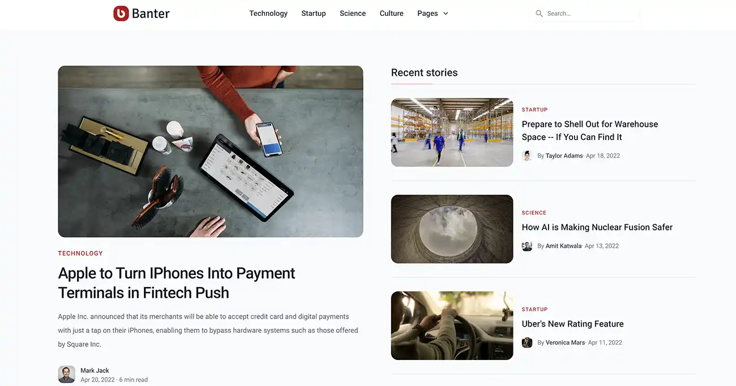Screen dimensions: 736x386
Task: Open the Technology nav menu item
Action: click(268, 14)
